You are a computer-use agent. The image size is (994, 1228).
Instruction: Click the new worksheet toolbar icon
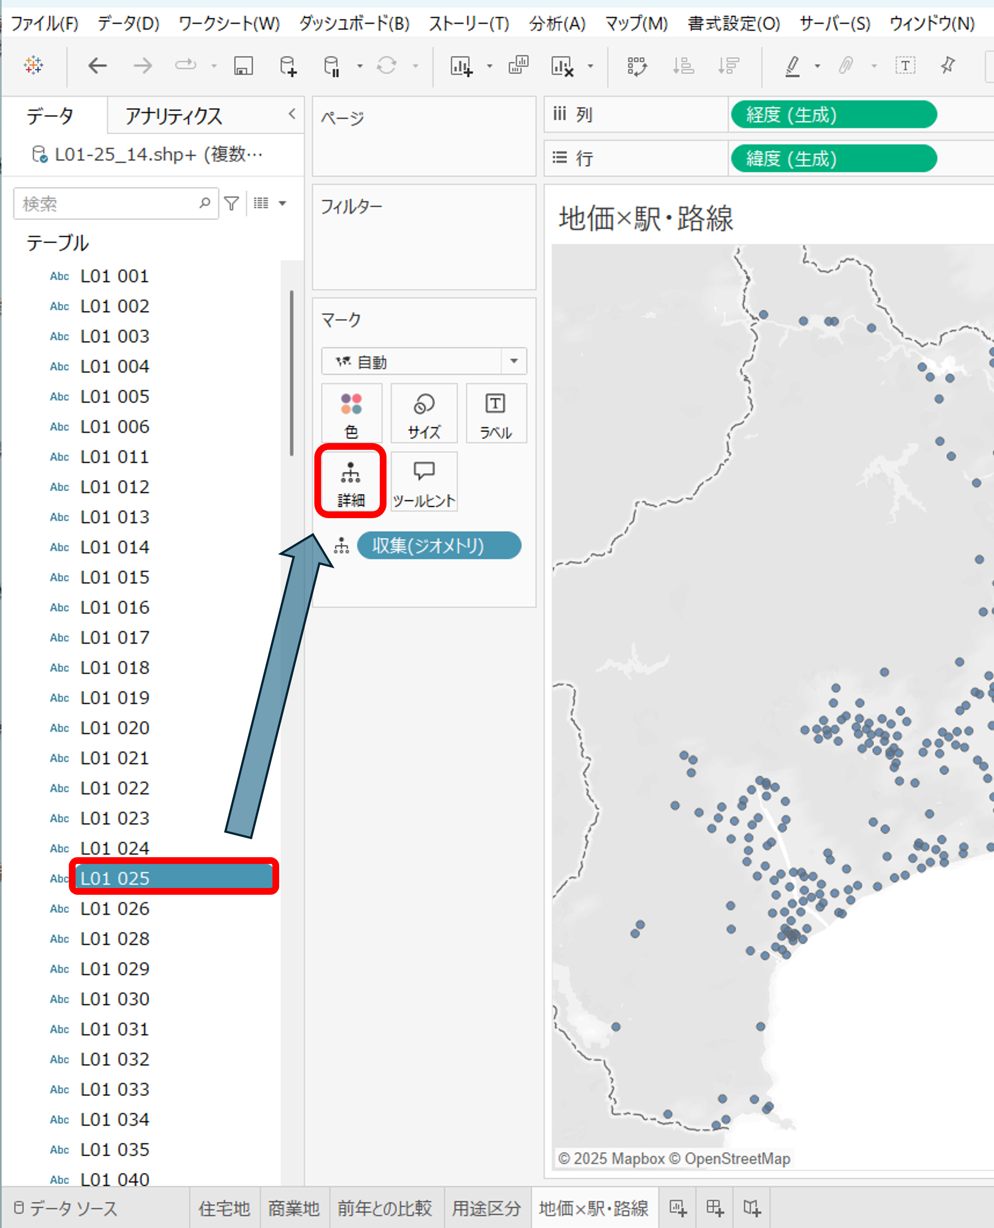point(462,66)
